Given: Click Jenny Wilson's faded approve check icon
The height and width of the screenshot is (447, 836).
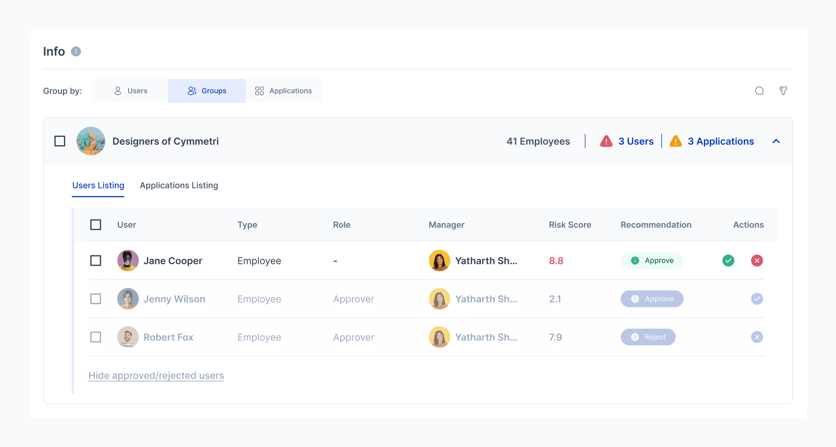Looking at the screenshot, I should [x=757, y=299].
